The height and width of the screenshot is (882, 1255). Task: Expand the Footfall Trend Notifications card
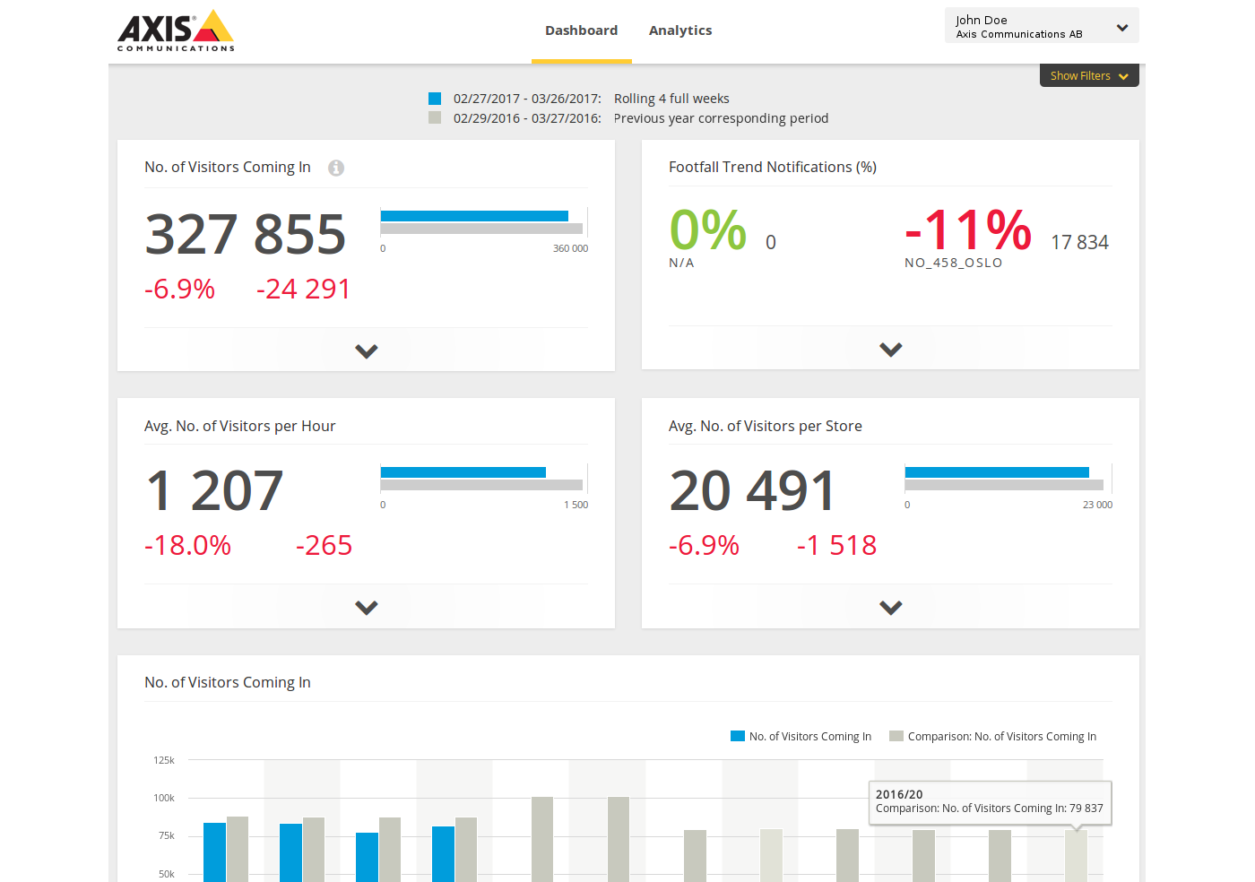point(890,350)
